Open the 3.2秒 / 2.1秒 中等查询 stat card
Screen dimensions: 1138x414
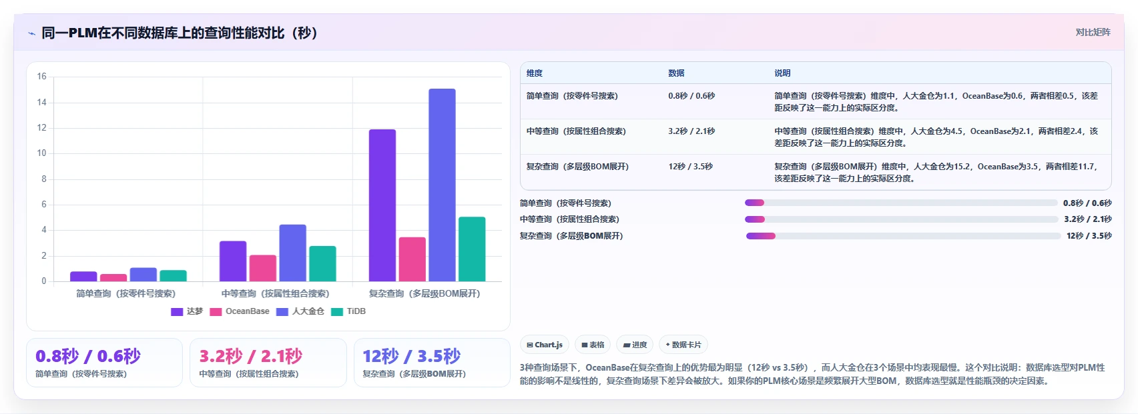point(268,363)
